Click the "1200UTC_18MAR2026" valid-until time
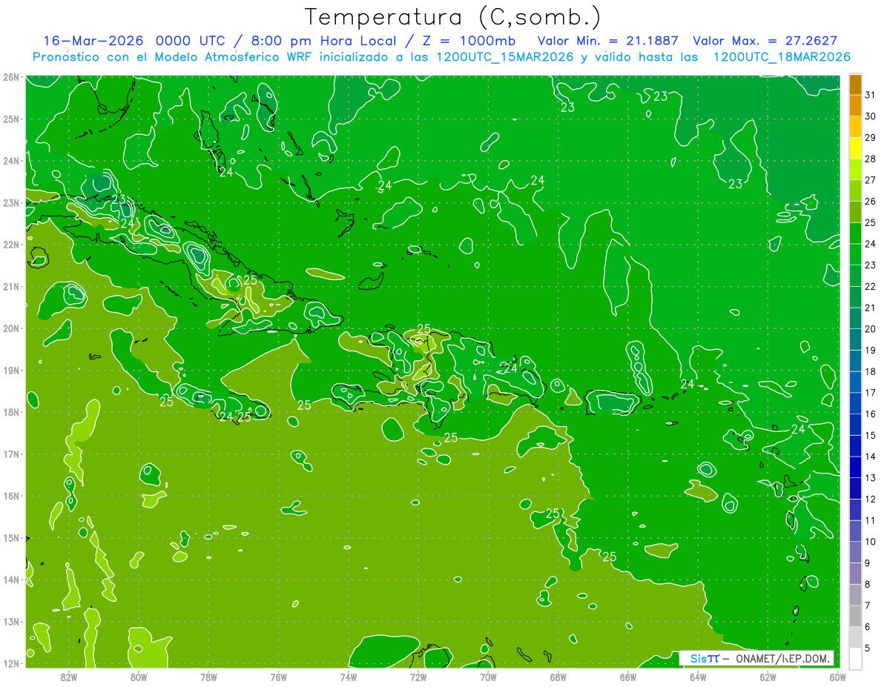The image size is (890, 687). click(782, 56)
